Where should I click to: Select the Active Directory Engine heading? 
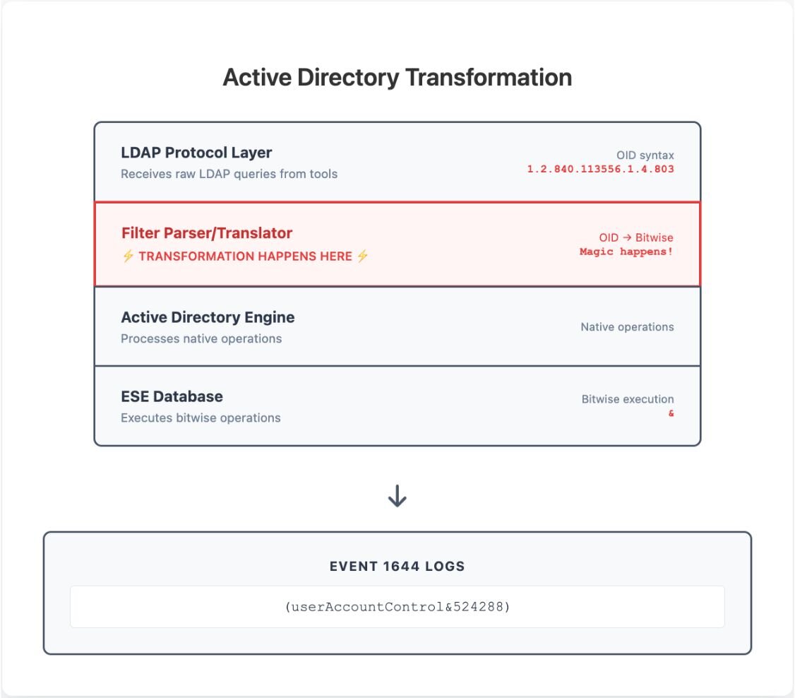[x=208, y=317]
